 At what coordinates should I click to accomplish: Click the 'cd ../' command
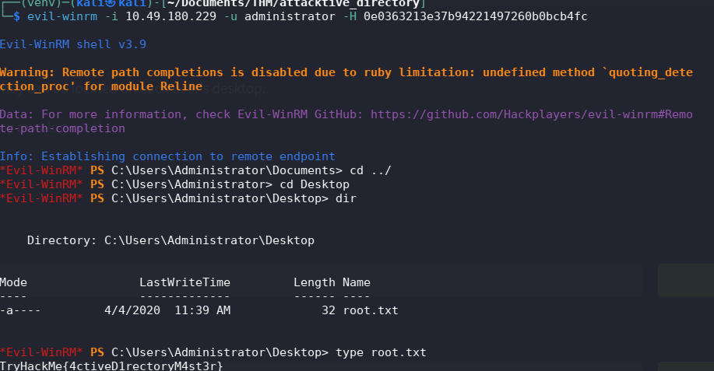[x=370, y=170]
